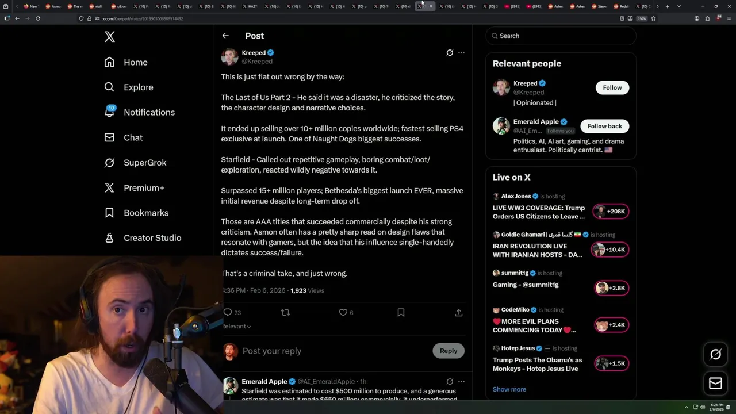Share Kreeped's post
Viewport: 736px width, 414px height.
[459, 313]
